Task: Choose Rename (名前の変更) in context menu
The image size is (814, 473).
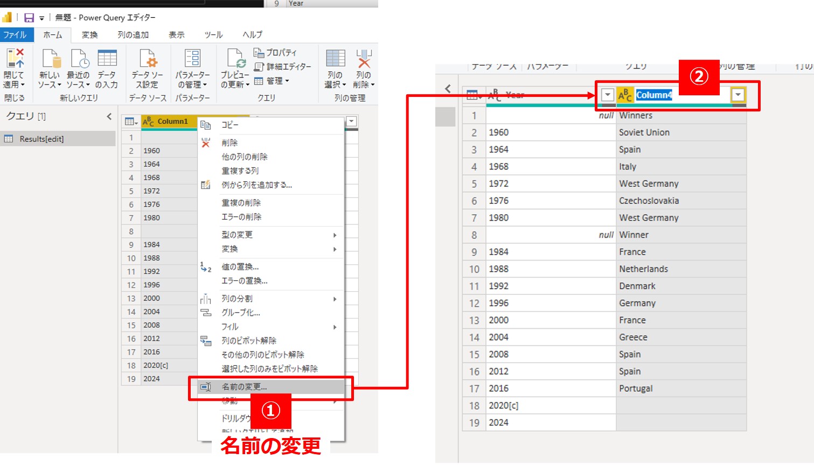Action: click(244, 387)
